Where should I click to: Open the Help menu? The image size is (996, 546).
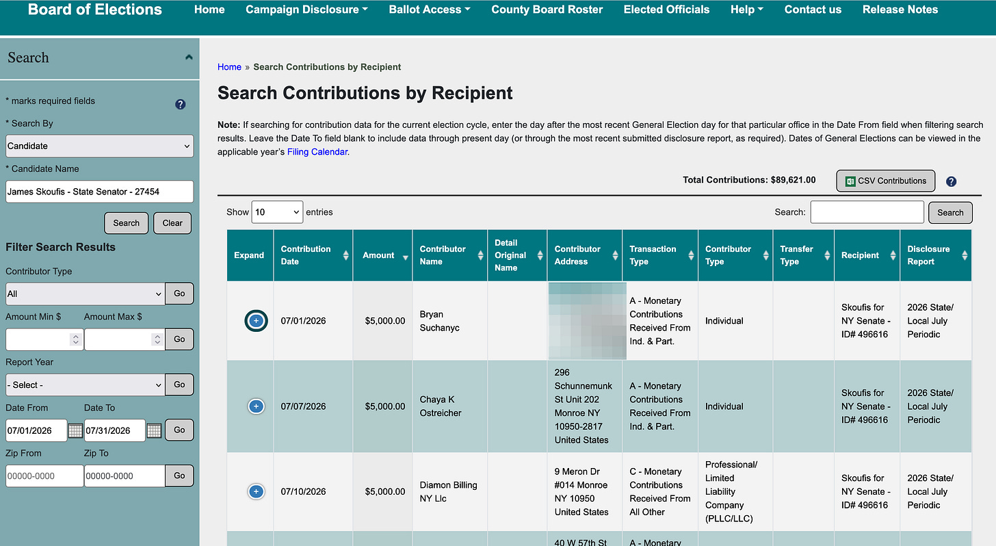pyautogui.click(x=747, y=10)
